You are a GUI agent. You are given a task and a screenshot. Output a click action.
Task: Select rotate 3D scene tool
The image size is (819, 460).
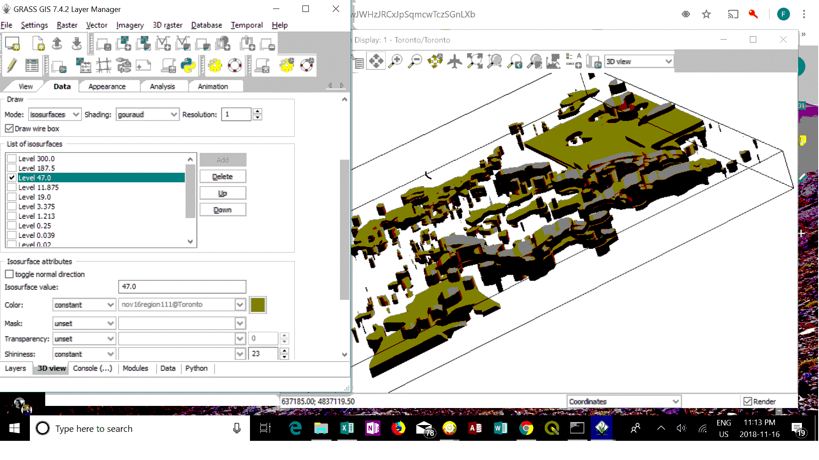[435, 61]
